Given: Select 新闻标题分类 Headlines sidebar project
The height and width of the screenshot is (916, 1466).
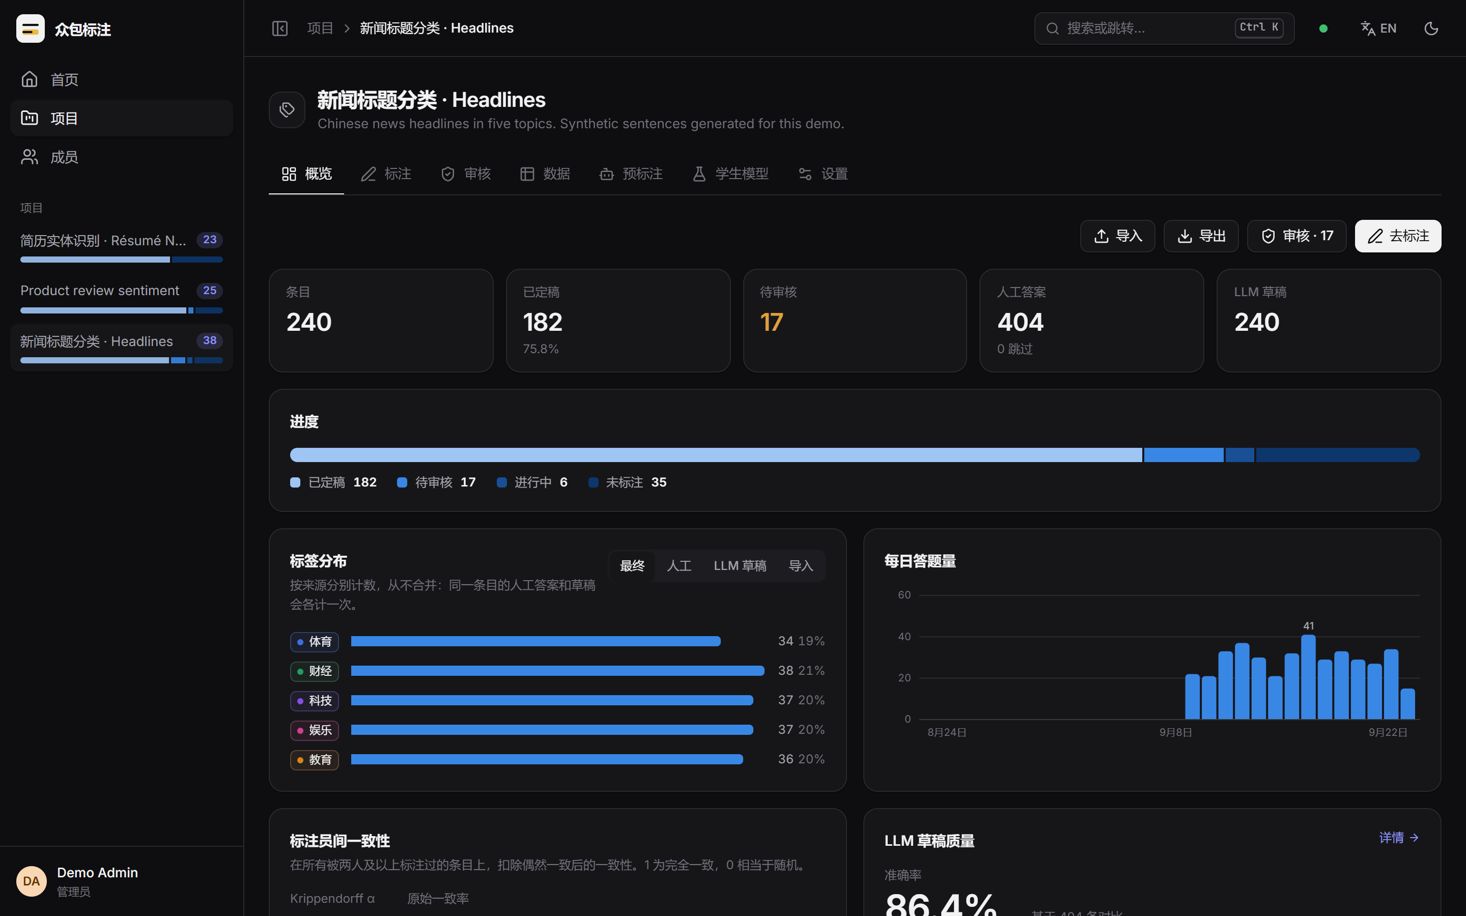Looking at the screenshot, I should click(122, 348).
